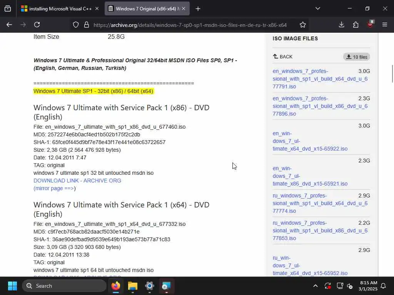Open a new tab with the plus button
This screenshot has height=295, width=394.
click(198, 9)
